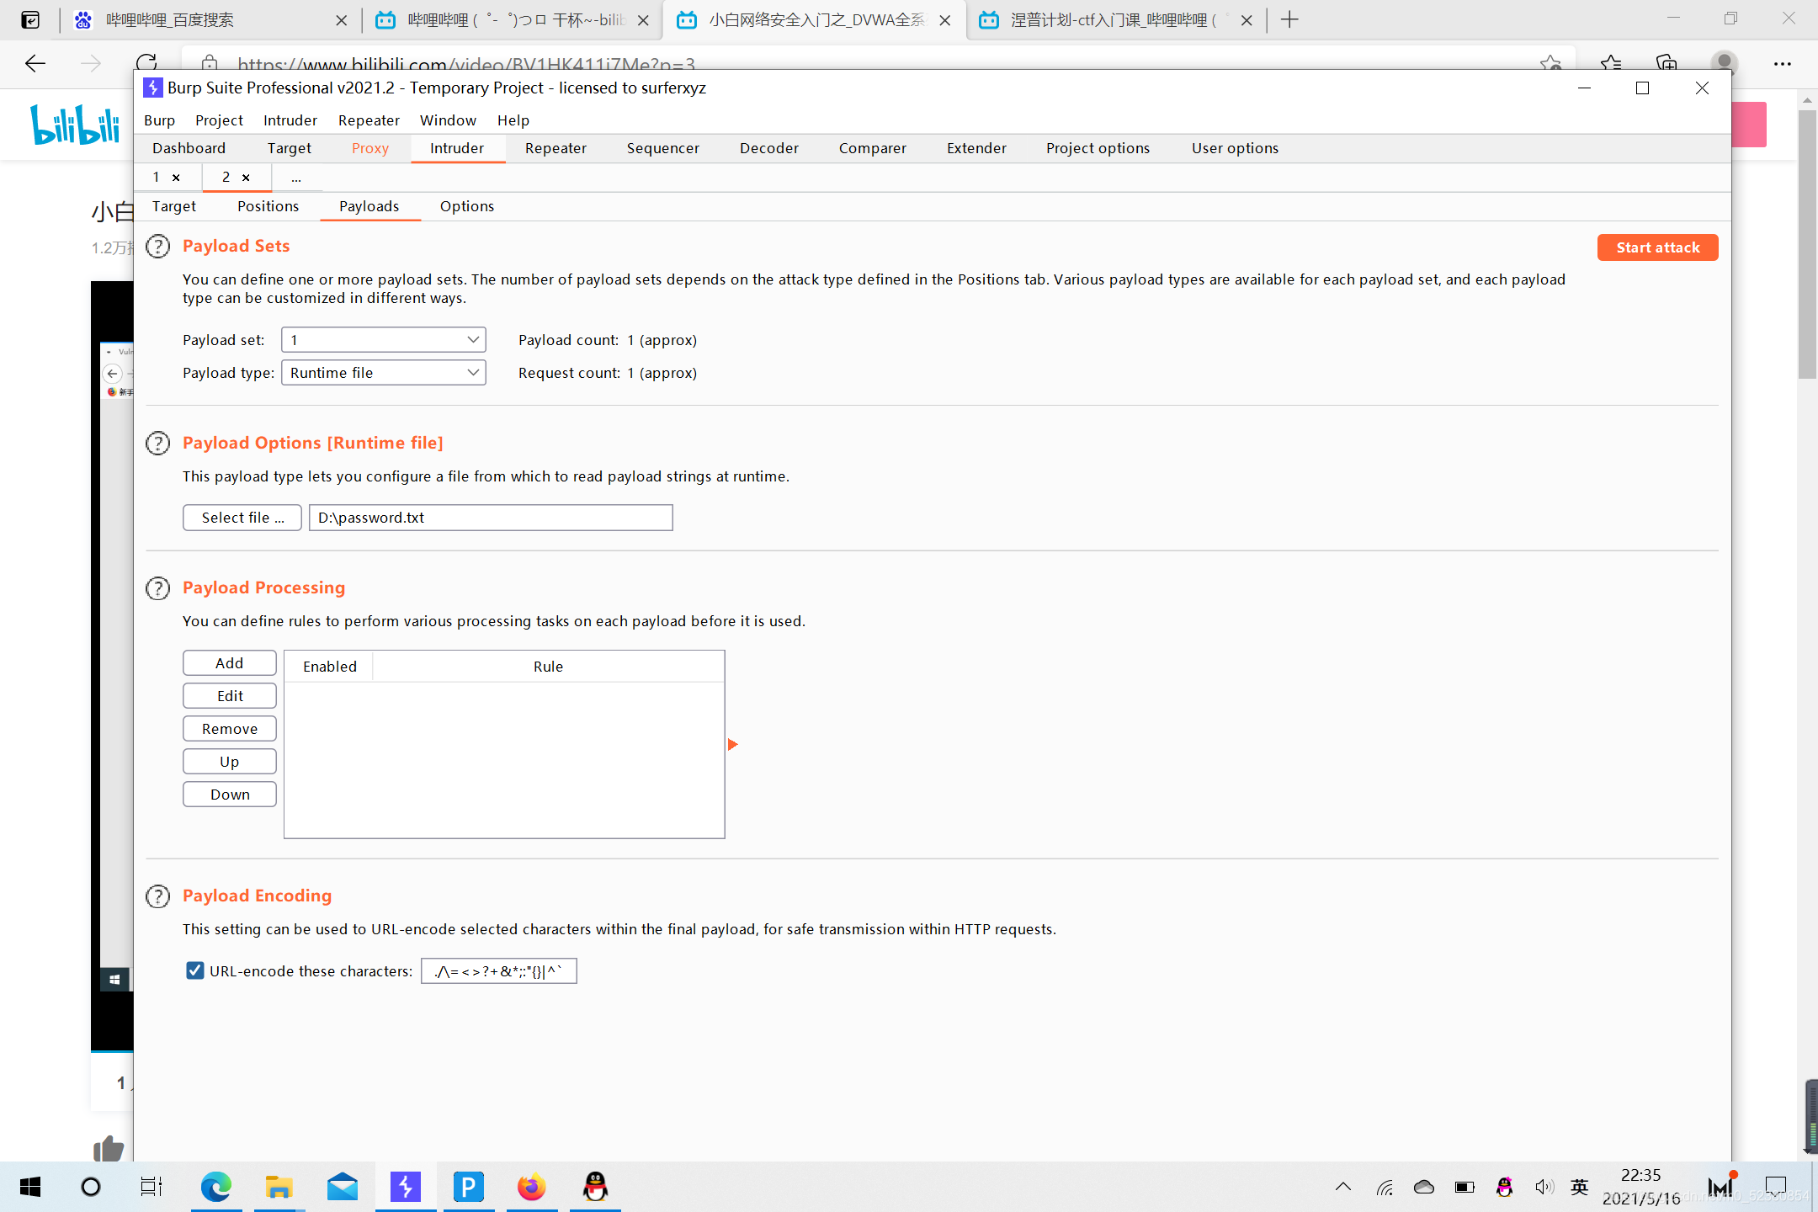Click the D:\password.txt file path field

pos(491,518)
